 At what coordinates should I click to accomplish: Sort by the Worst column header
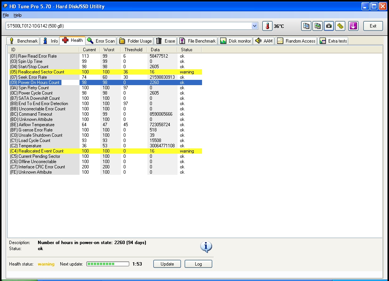click(110, 50)
